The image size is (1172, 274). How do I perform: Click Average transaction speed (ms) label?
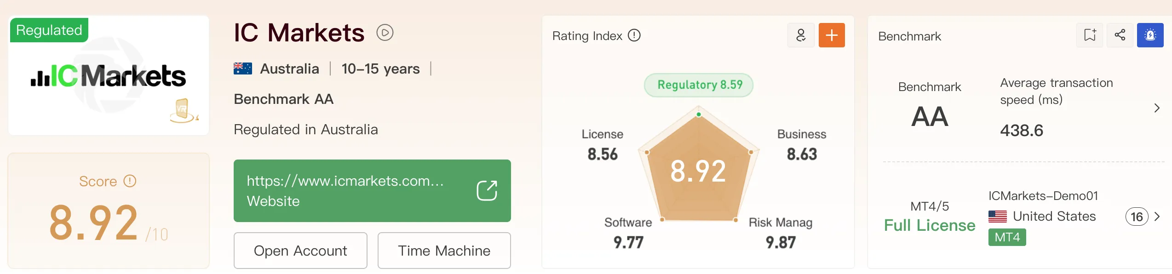pyautogui.click(x=1057, y=91)
